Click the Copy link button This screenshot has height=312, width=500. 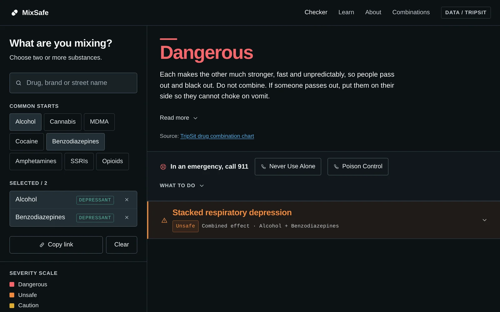(56, 245)
